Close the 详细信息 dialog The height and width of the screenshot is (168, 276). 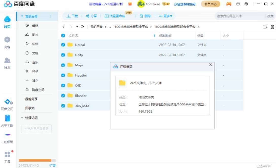pos(211,65)
